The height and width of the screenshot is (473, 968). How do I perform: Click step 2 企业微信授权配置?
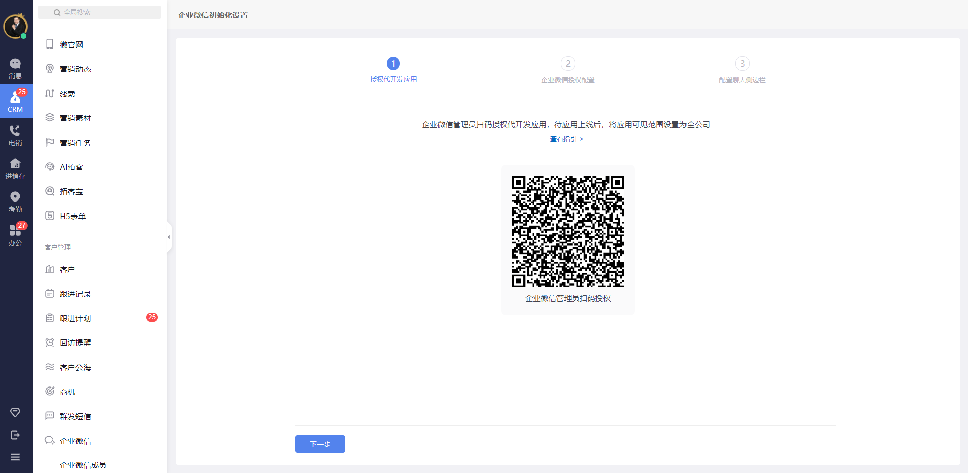(568, 70)
